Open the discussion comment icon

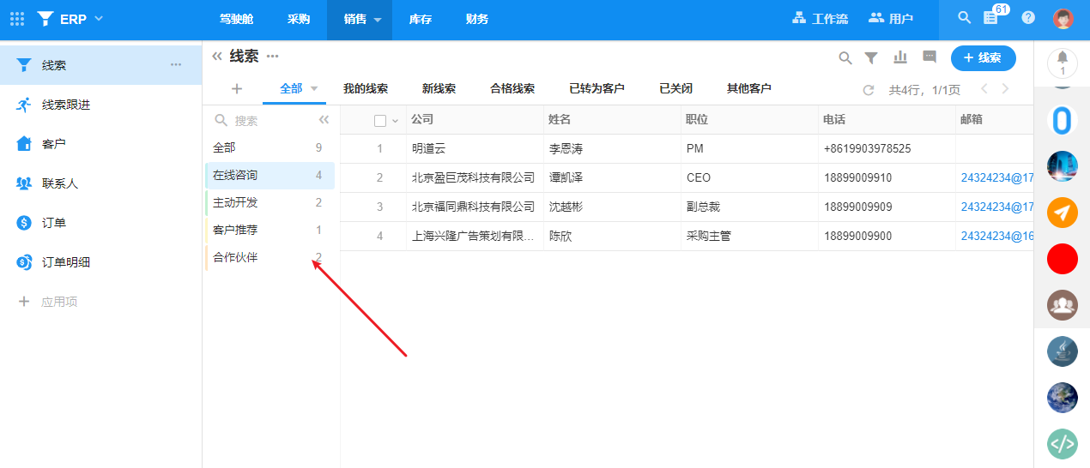(929, 57)
